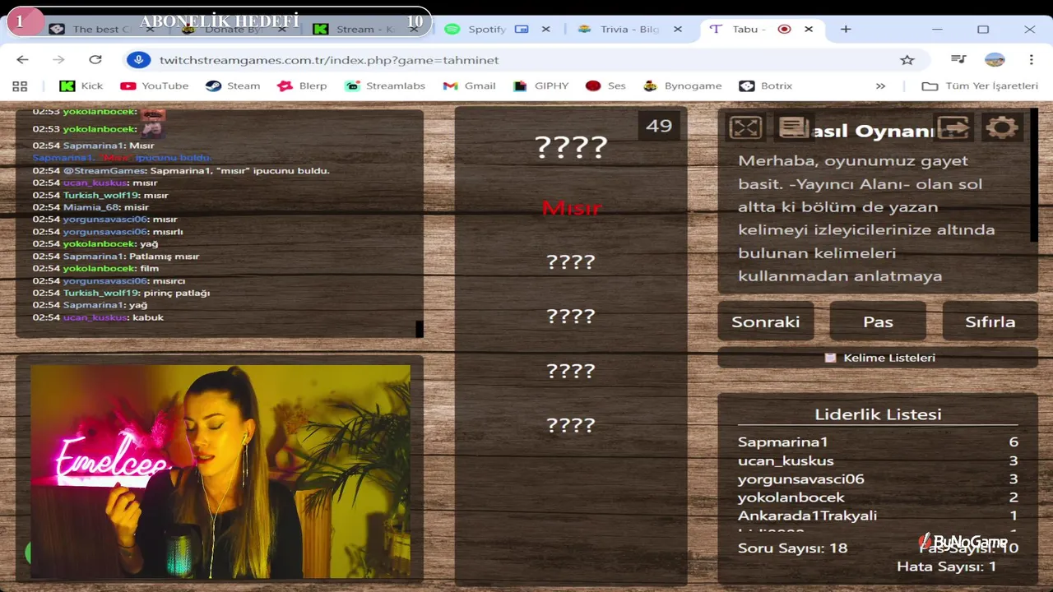Click the Sıfırla button
The height and width of the screenshot is (592, 1053).
tap(990, 321)
